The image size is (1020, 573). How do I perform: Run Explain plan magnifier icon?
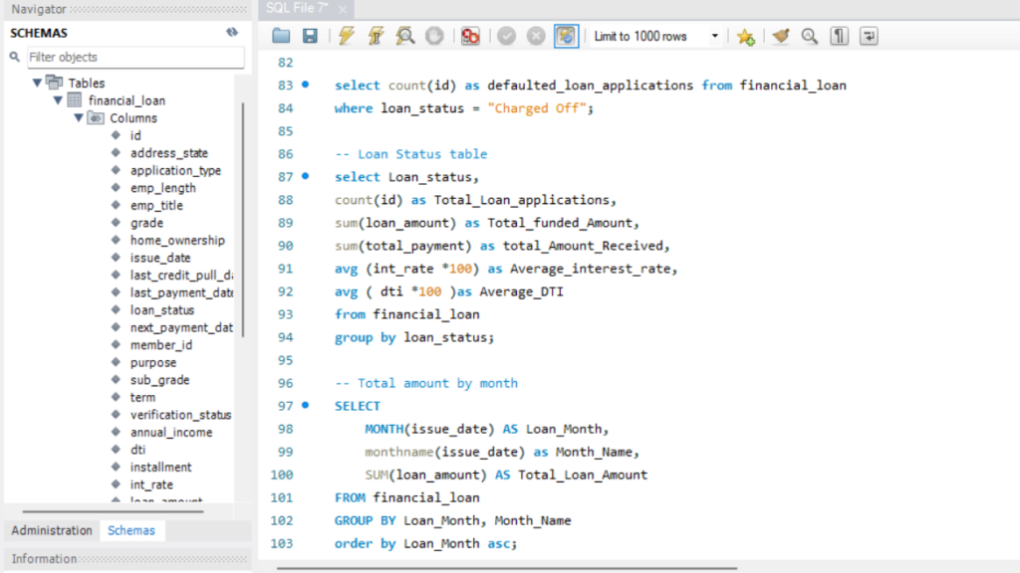pos(404,36)
